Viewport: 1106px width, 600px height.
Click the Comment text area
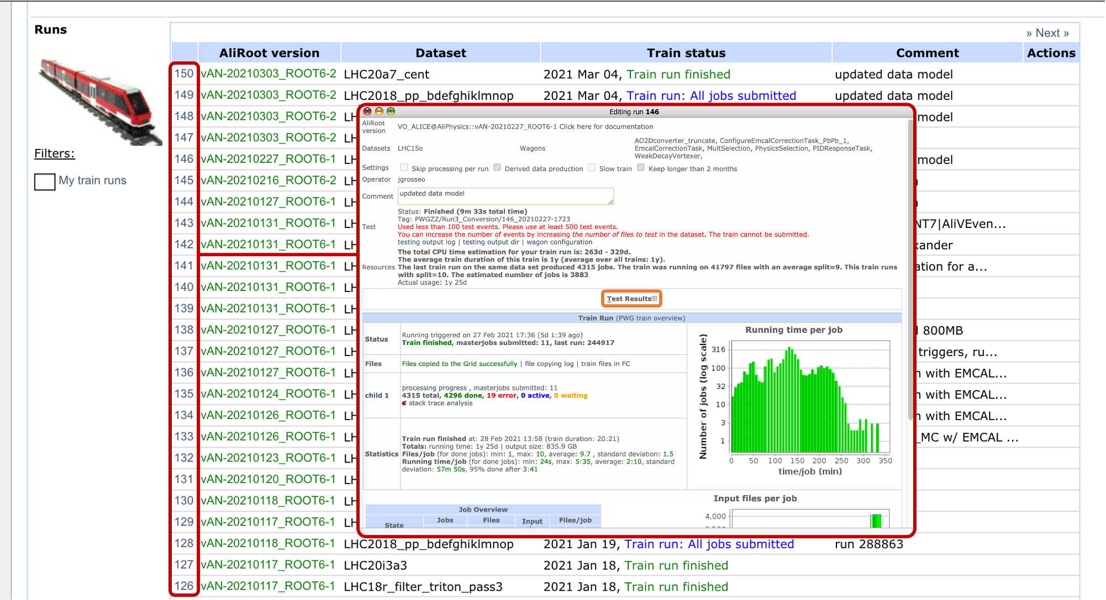(x=505, y=197)
